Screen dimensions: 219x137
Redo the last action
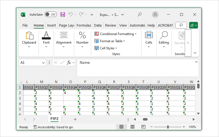tap(81, 15)
